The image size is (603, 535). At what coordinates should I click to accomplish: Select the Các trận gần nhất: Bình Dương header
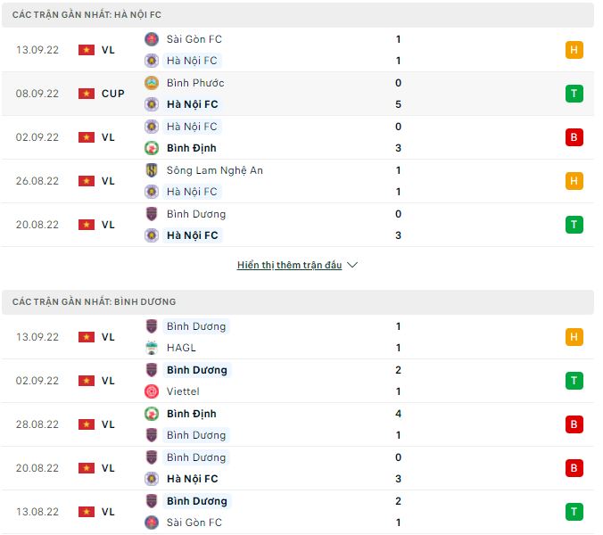(94, 302)
